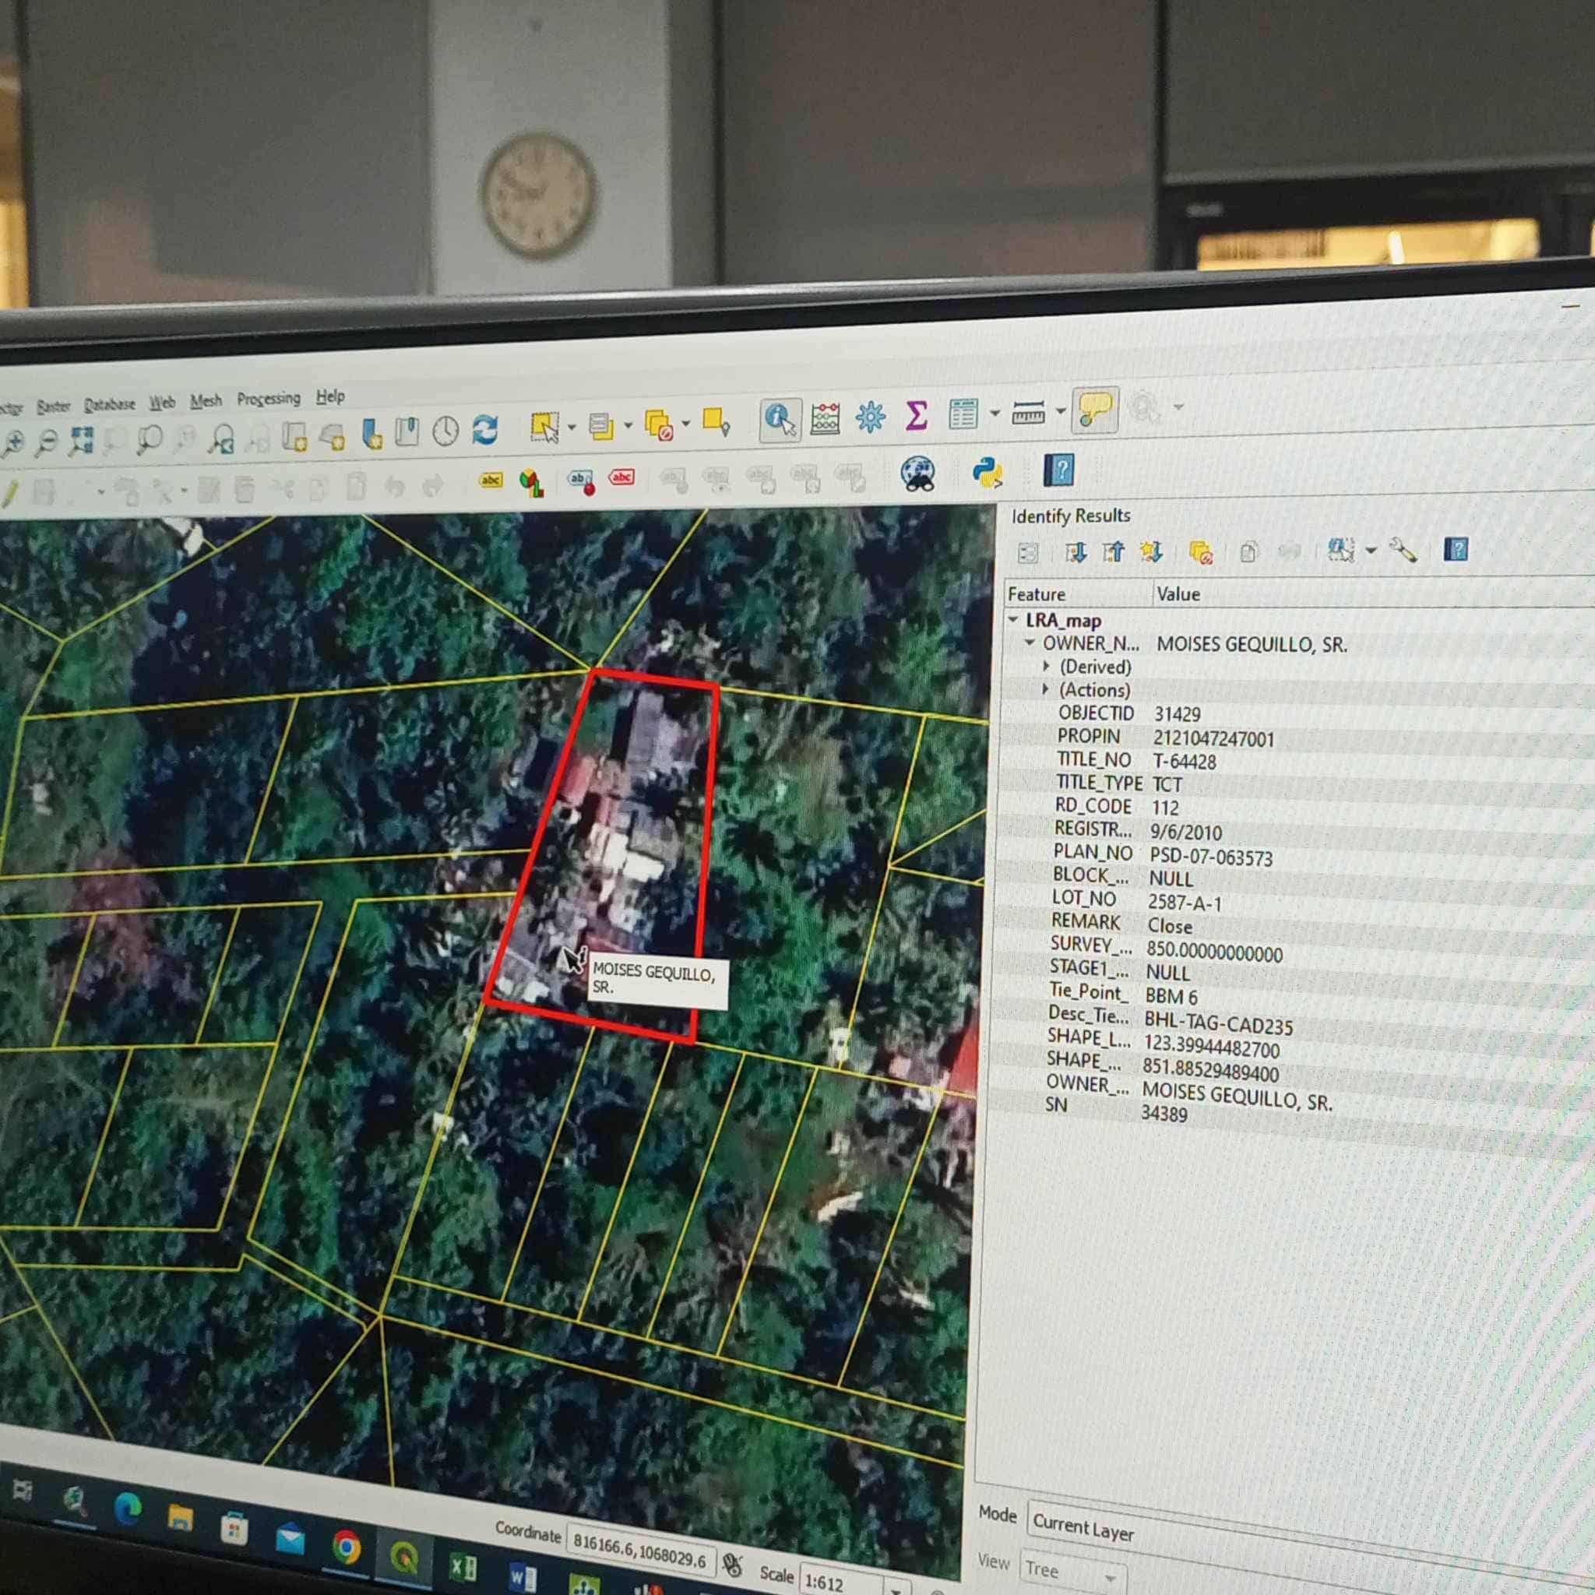Viewport: 1595px width, 1595px height.
Task: Toggle editing with the pencil icon
Action: pyautogui.click(x=10, y=494)
